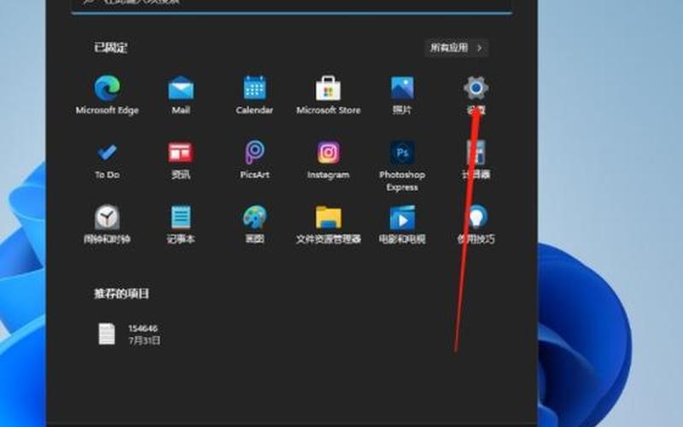The height and width of the screenshot is (427, 683).
Task: Launch the Mail app
Action: coord(181,95)
